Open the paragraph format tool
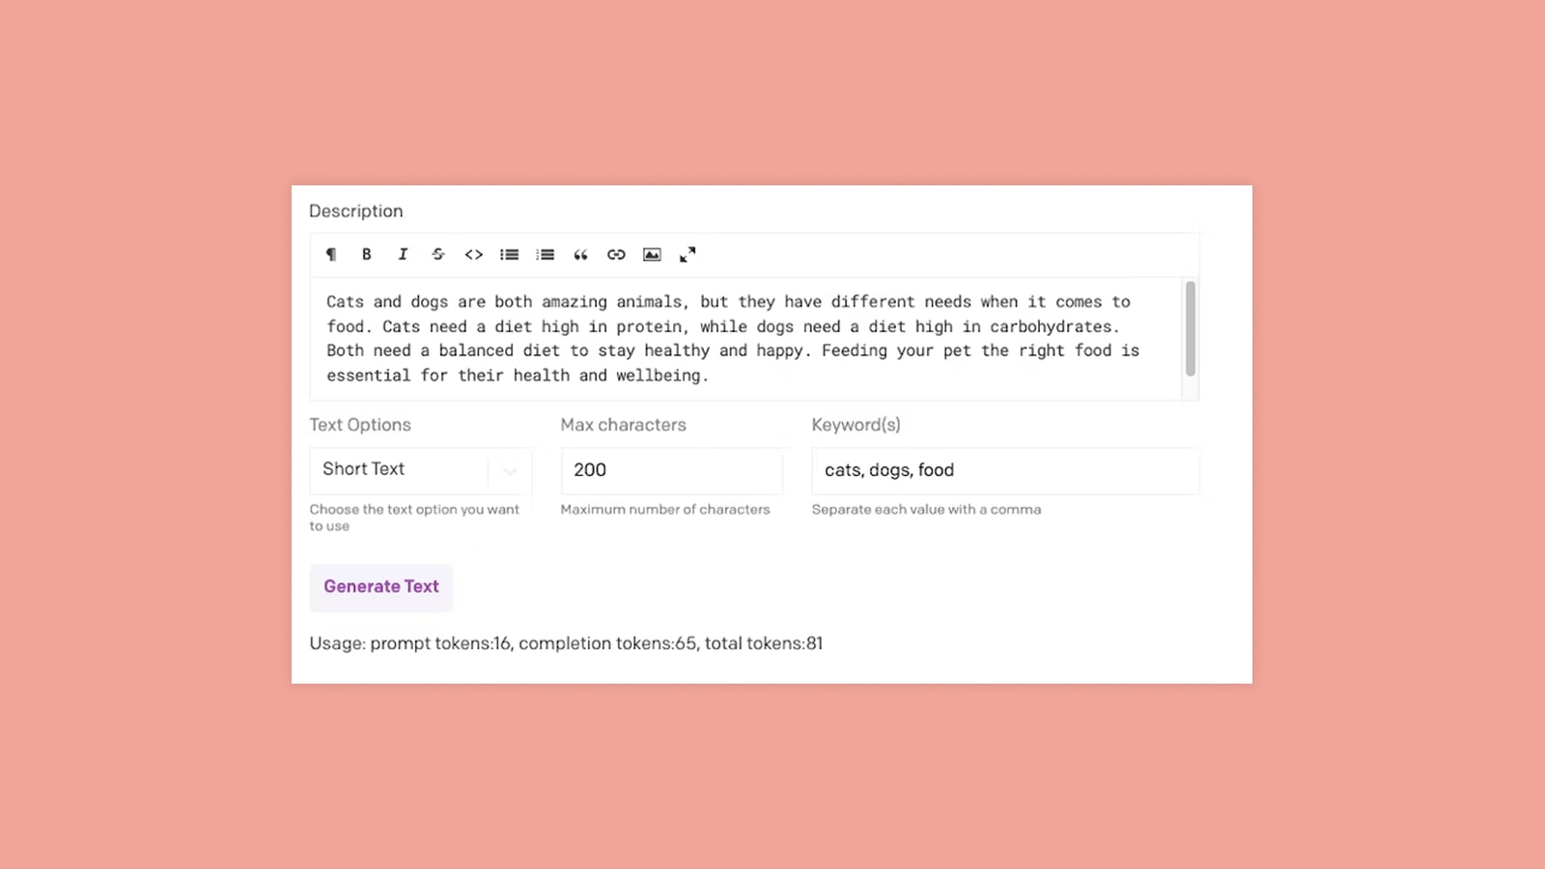The image size is (1545, 869). pos(331,255)
